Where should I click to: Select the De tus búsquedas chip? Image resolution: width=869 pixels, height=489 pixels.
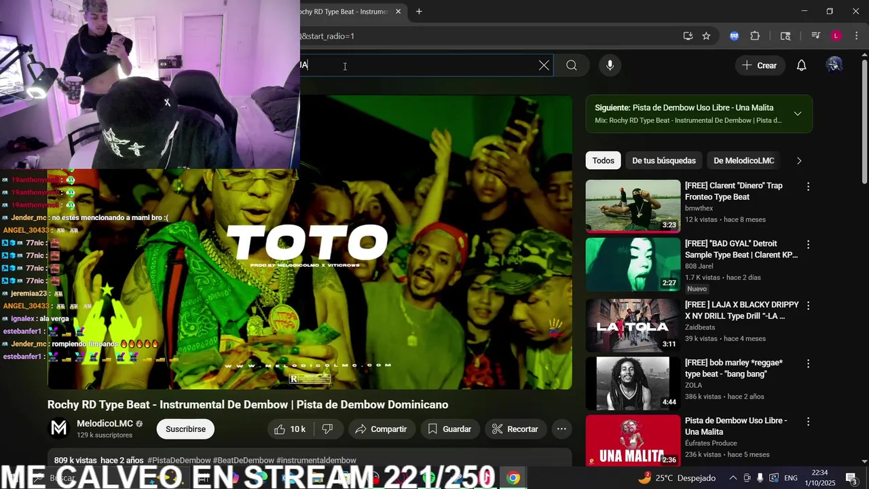[664, 161]
